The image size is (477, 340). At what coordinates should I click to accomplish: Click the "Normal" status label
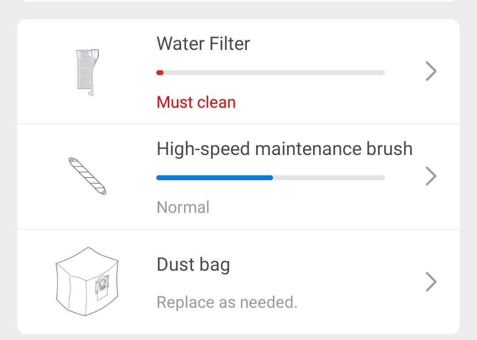pyautogui.click(x=183, y=207)
